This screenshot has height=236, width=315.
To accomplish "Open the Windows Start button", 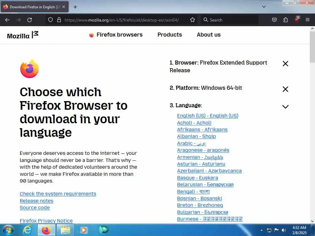I will click(x=8, y=230).
